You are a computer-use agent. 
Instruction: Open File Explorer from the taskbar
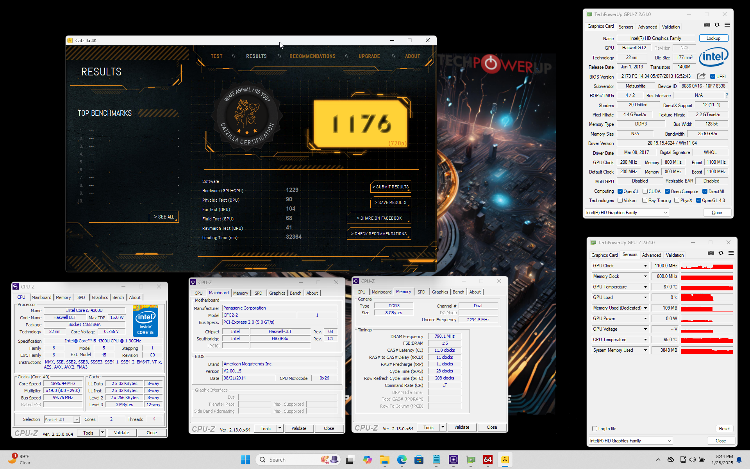tap(385, 460)
